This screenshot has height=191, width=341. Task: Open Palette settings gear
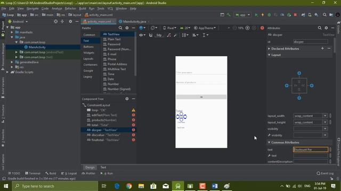(x=127, y=28)
